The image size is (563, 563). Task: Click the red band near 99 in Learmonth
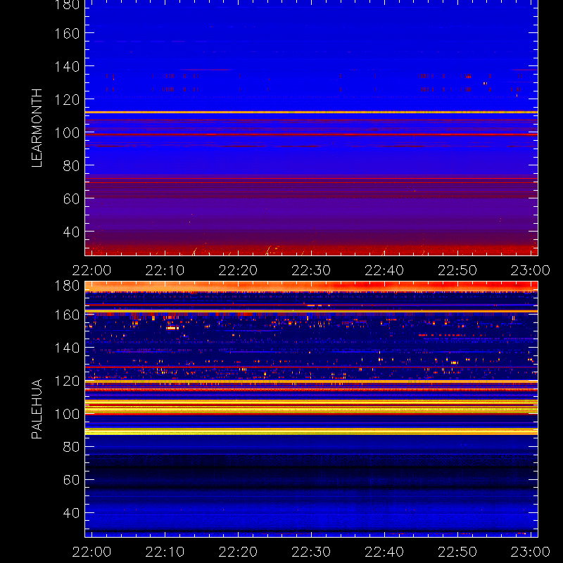(x=311, y=134)
